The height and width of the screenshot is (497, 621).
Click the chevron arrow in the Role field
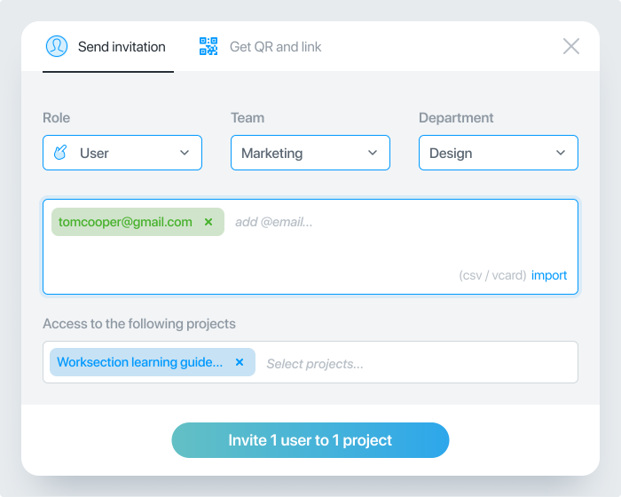tap(185, 153)
